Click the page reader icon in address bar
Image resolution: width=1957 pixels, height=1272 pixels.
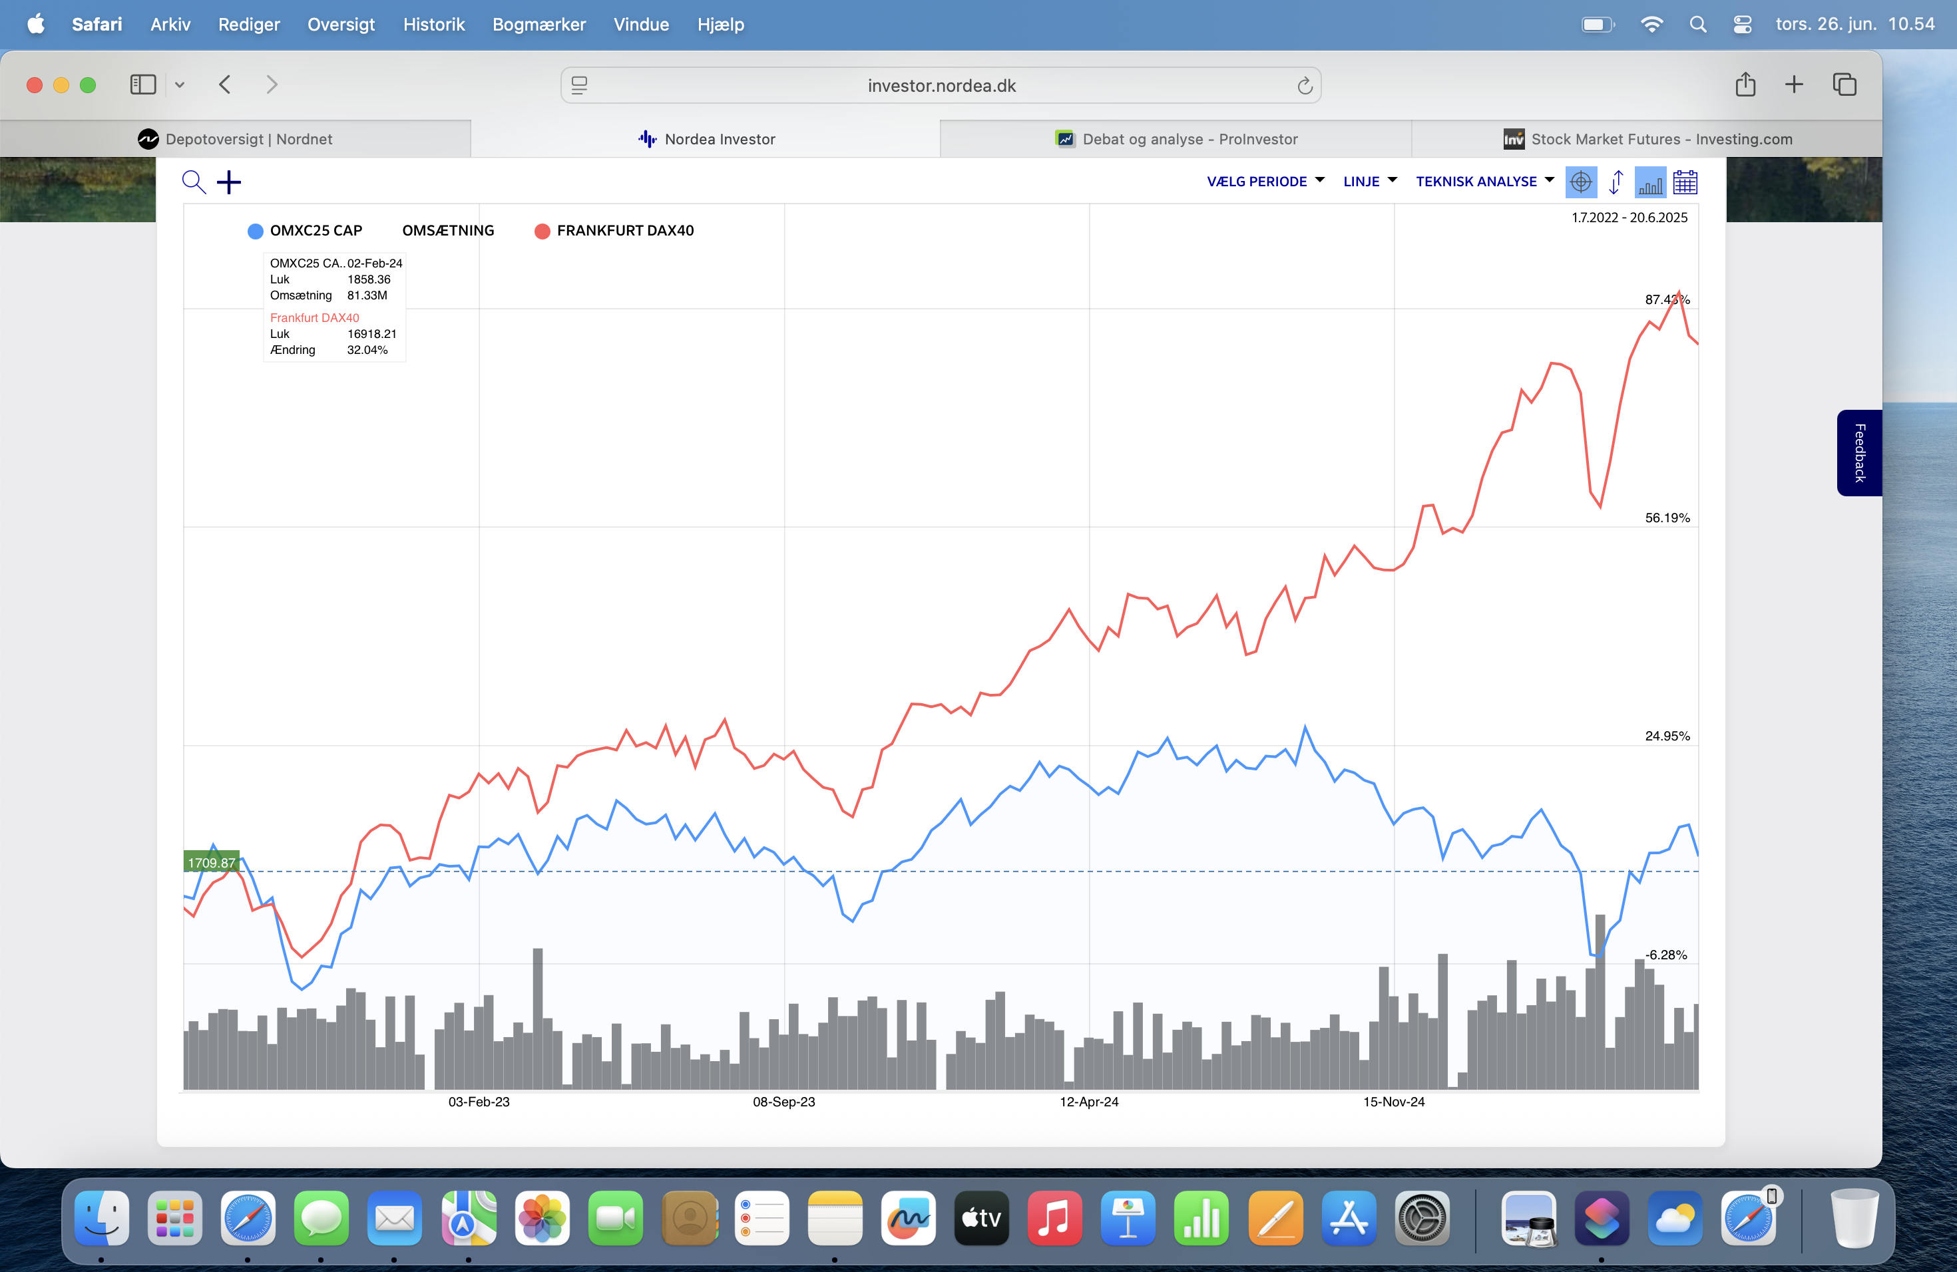pyautogui.click(x=579, y=85)
